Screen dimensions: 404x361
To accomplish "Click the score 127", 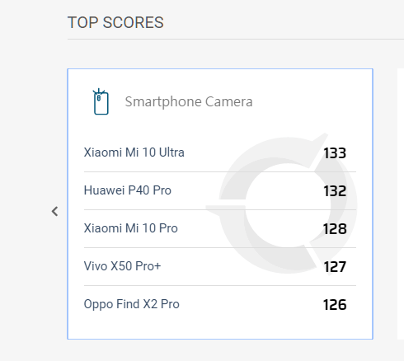I will tap(335, 267).
